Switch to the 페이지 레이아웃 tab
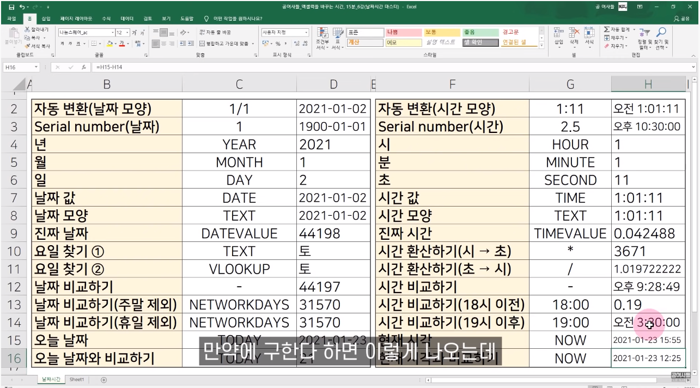The image size is (700, 388). click(x=76, y=18)
